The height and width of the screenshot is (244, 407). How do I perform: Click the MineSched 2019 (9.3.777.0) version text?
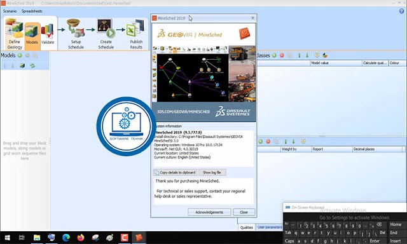pos(178,132)
